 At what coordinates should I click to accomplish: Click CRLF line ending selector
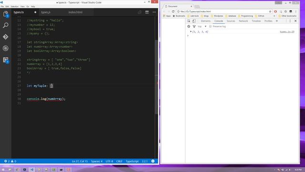119,161
